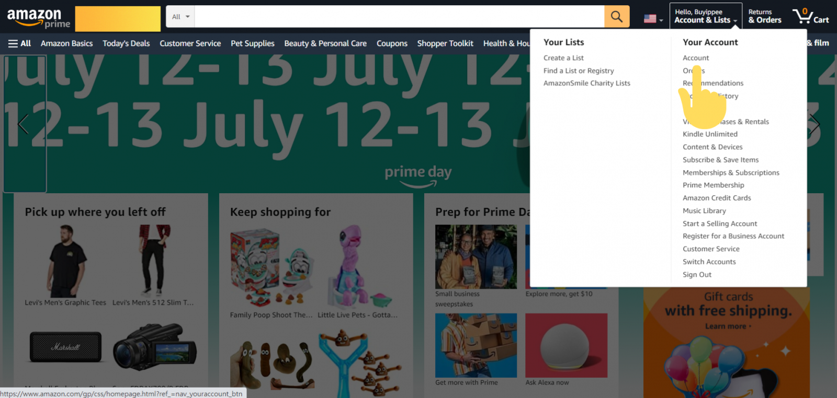Click the orange search magnifier button

click(x=617, y=17)
